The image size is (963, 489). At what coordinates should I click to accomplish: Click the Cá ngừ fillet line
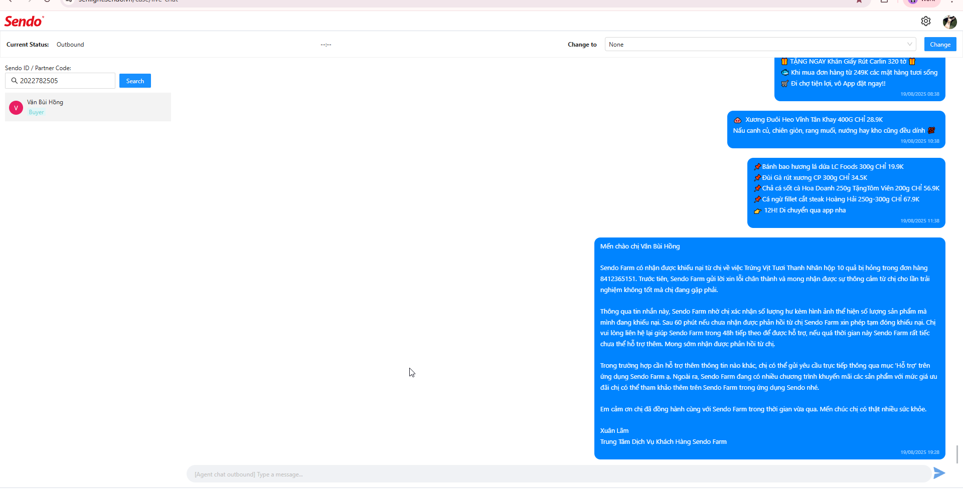pos(837,199)
